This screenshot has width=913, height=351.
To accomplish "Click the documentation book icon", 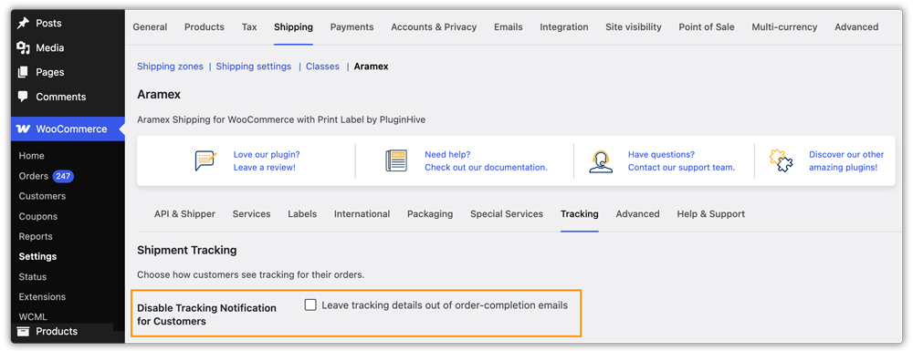I will (x=396, y=160).
